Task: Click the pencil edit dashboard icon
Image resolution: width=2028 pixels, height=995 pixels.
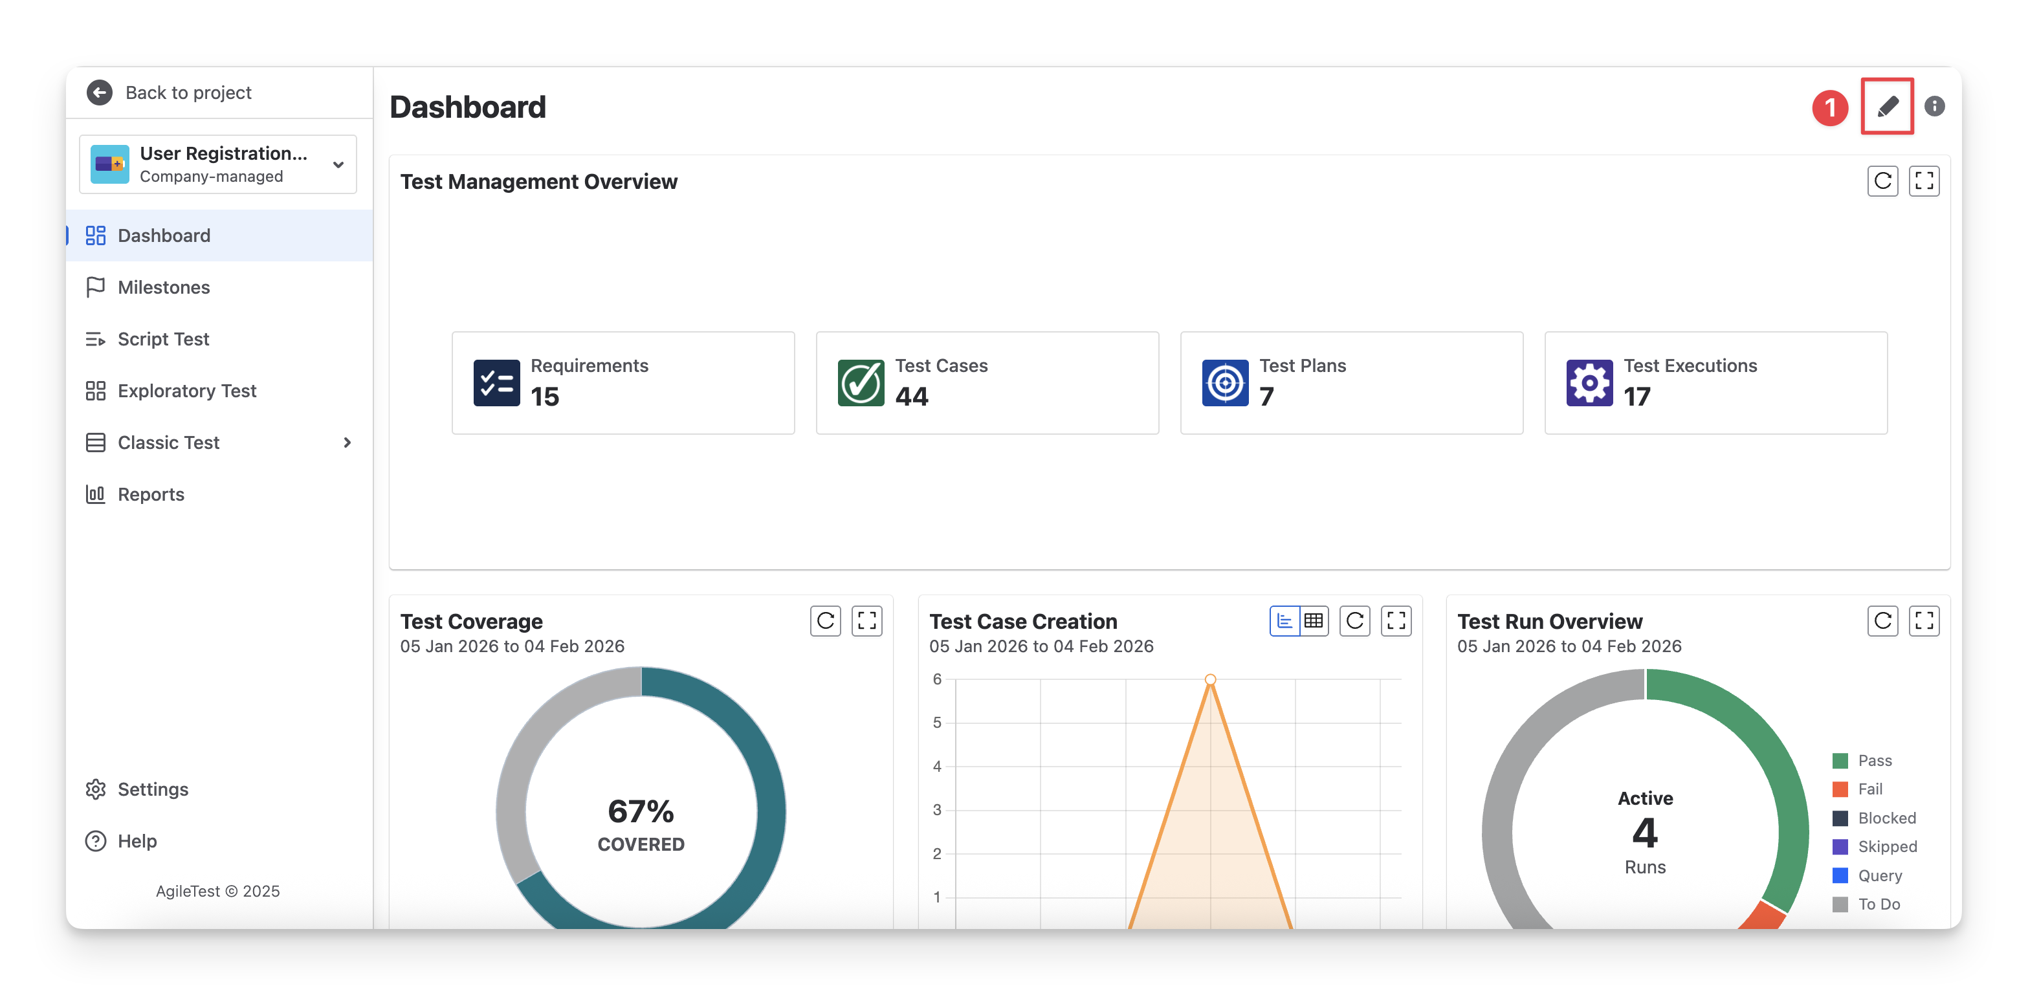Action: click(1886, 106)
